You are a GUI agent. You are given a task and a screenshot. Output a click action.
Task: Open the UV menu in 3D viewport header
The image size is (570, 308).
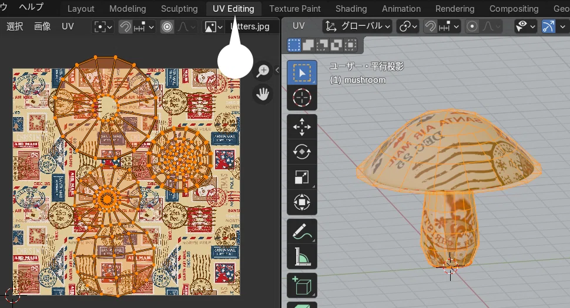click(x=299, y=26)
